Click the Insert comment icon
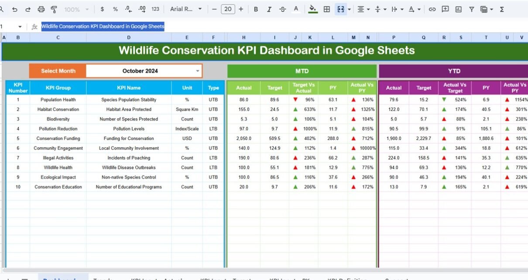This screenshot has height=280, width=528. click(x=445, y=9)
